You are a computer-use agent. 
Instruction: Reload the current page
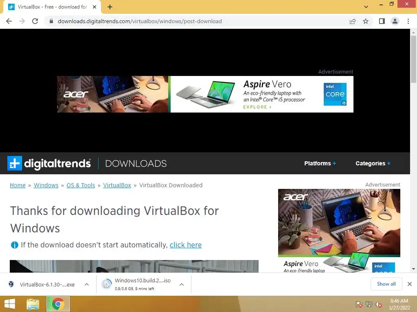(x=35, y=21)
